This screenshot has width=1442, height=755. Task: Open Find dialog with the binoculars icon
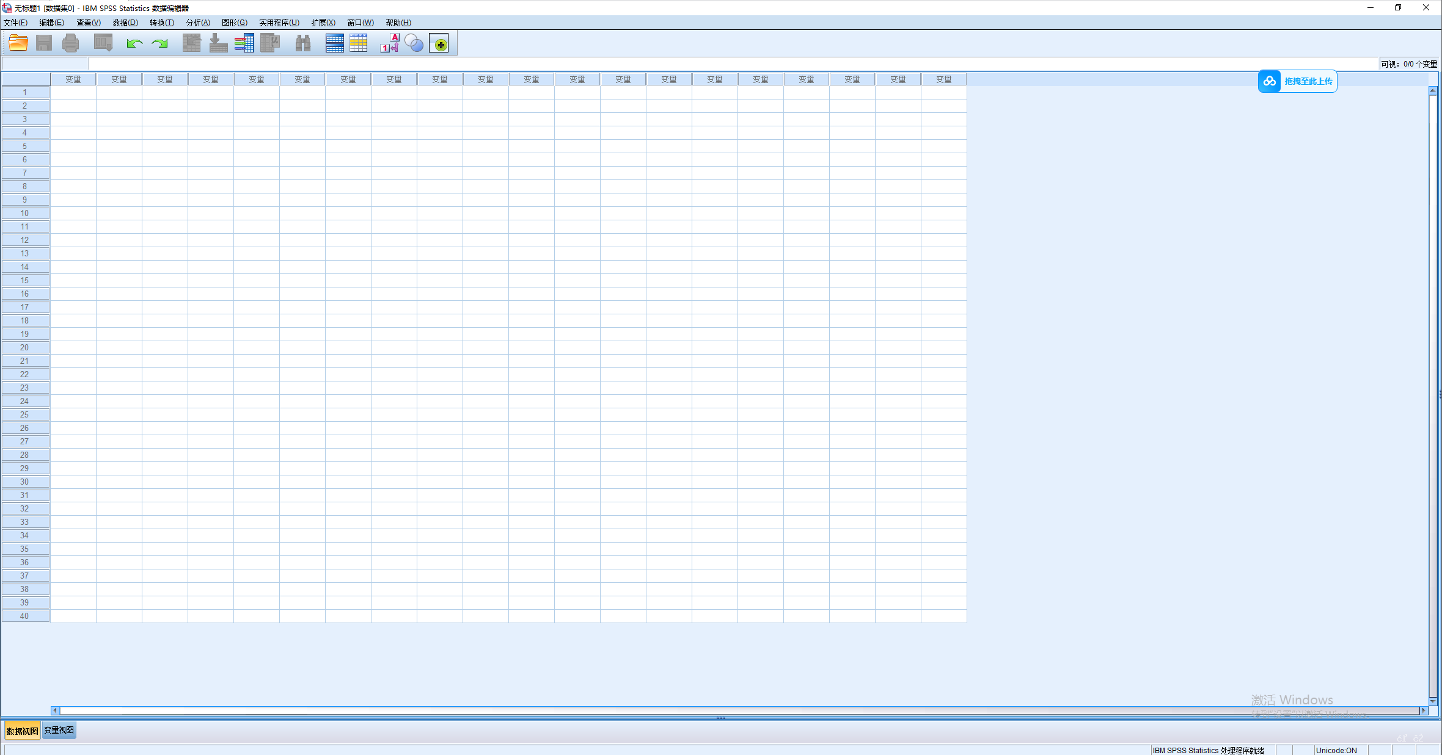pyautogui.click(x=302, y=43)
